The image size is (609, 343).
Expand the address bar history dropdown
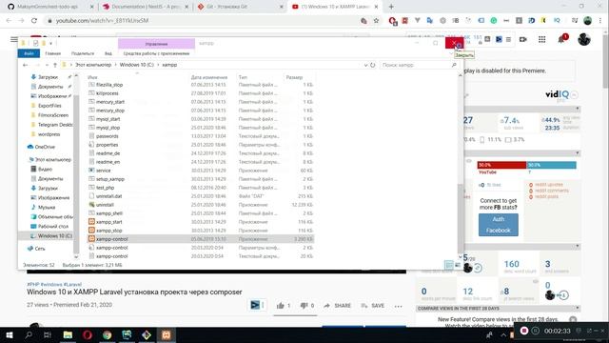click(365, 65)
